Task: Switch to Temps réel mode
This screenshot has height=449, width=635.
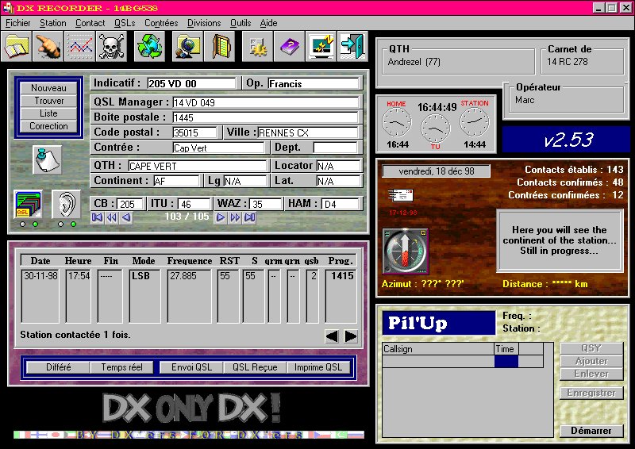Action: tap(121, 367)
